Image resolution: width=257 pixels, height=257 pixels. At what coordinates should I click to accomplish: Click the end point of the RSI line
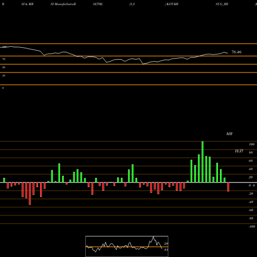point(228,53)
